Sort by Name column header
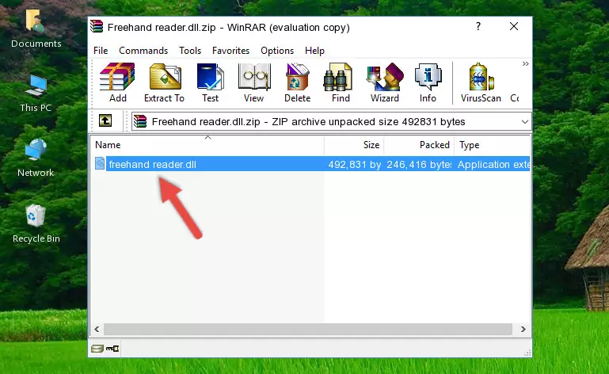Image resolution: width=609 pixels, height=374 pixels. 207,145
